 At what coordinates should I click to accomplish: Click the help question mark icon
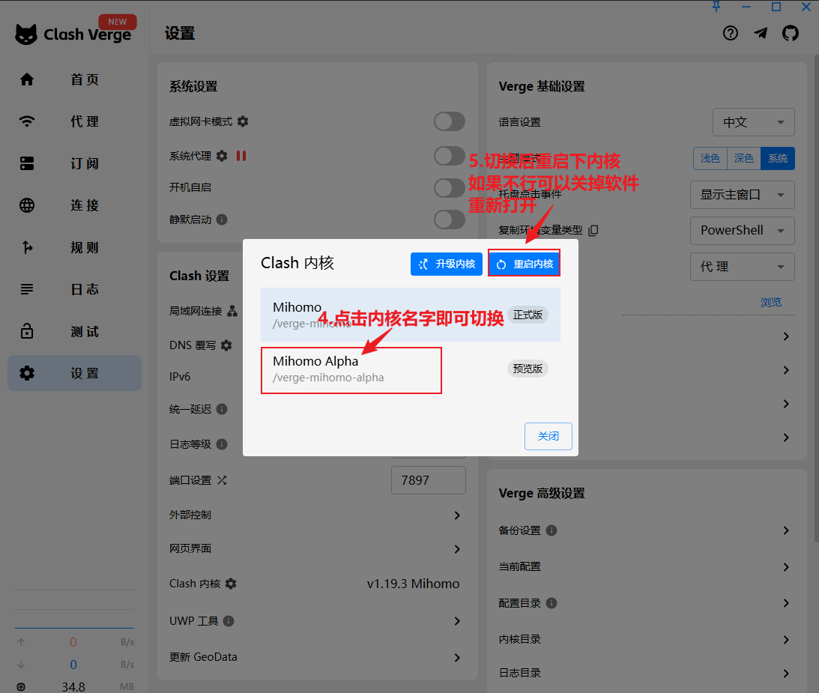pos(731,34)
